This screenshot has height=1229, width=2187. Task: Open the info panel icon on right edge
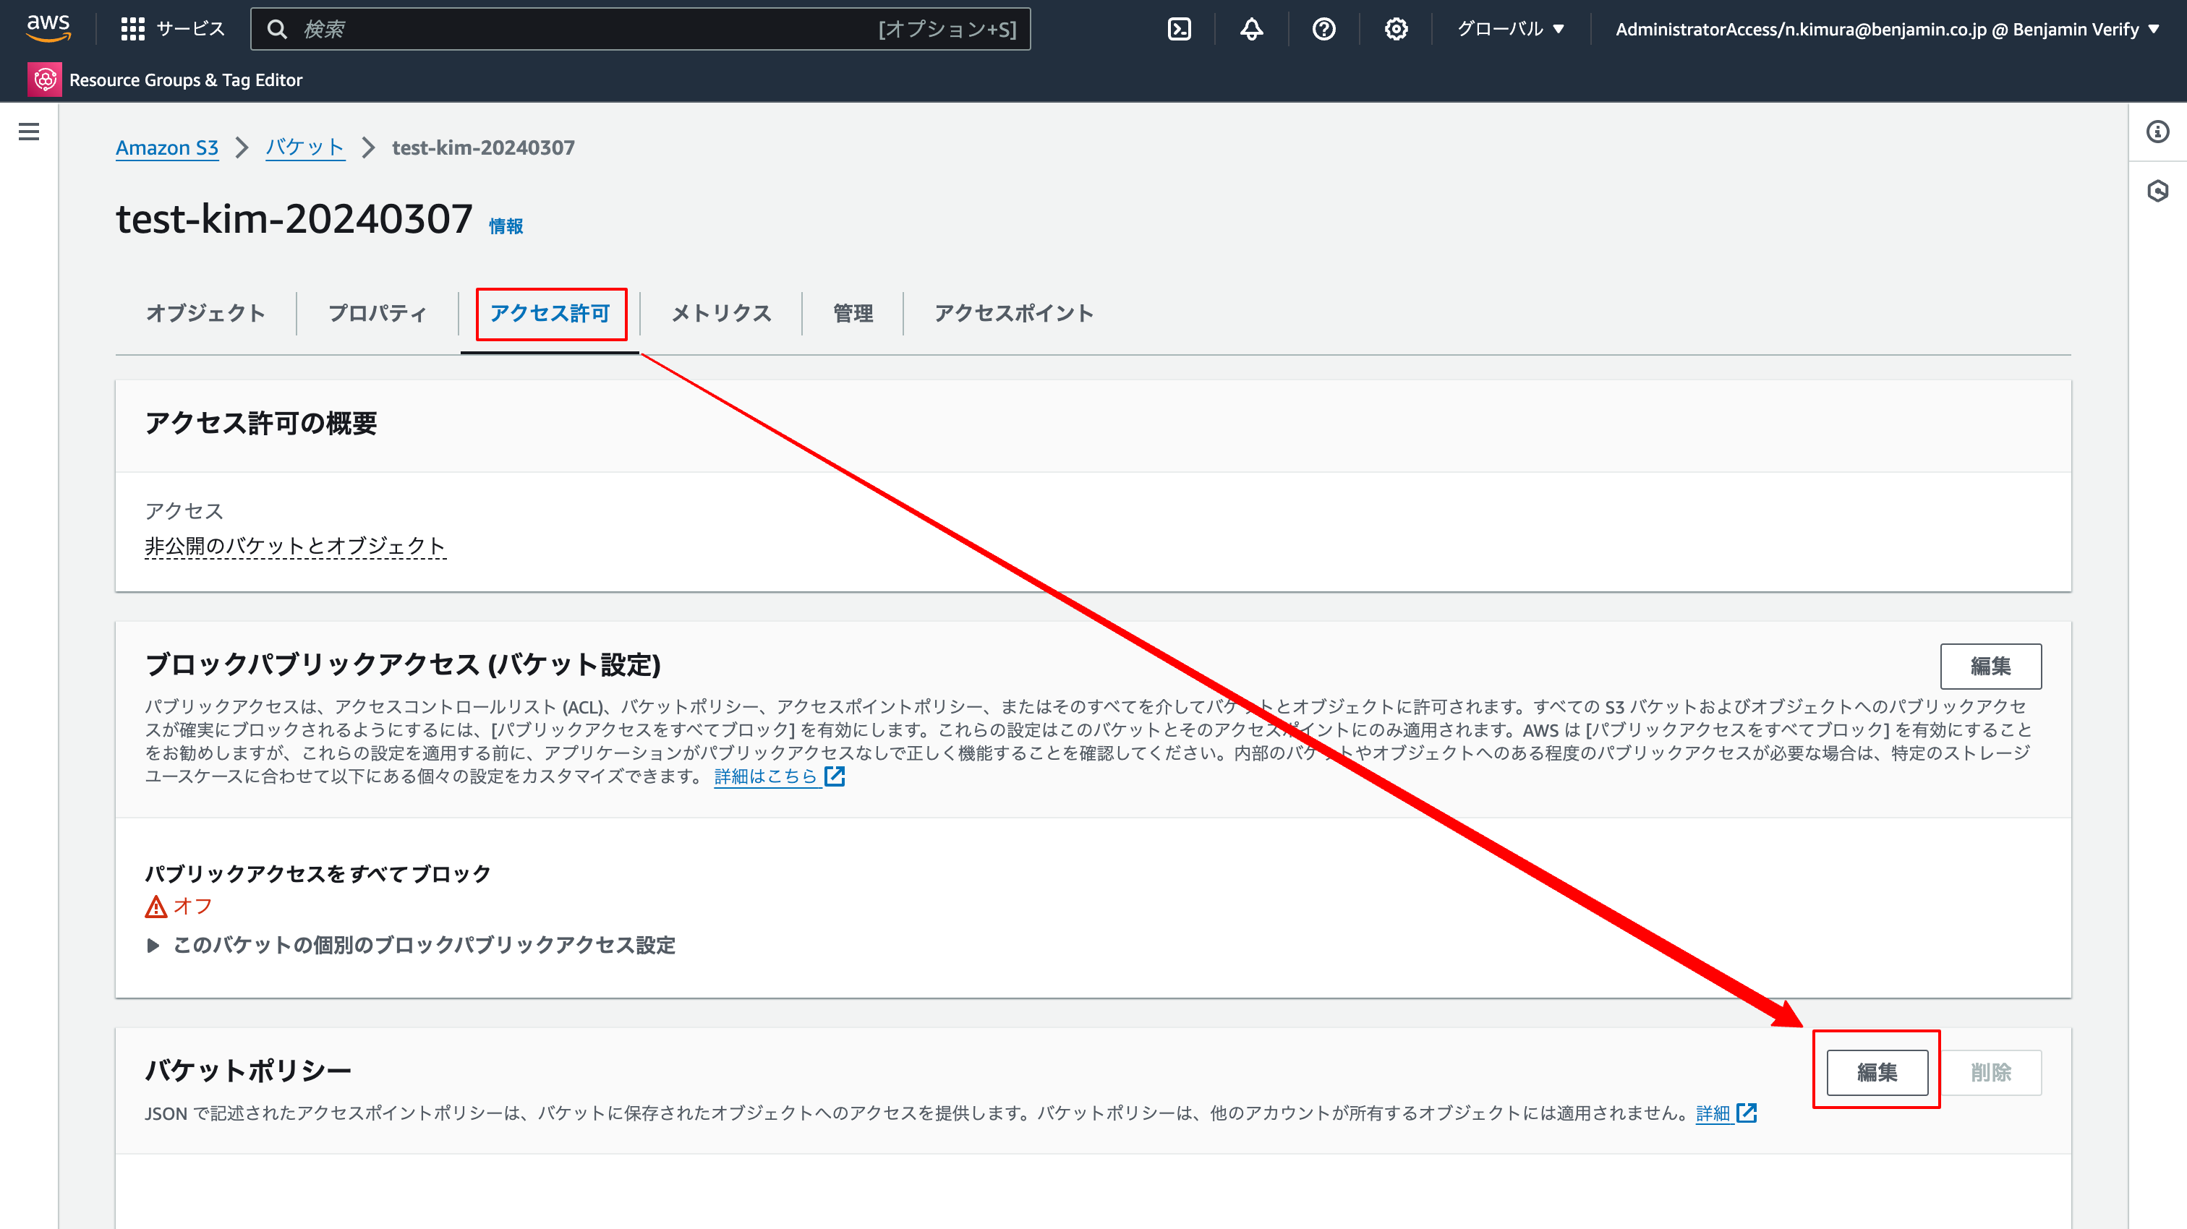pyautogui.click(x=2157, y=132)
